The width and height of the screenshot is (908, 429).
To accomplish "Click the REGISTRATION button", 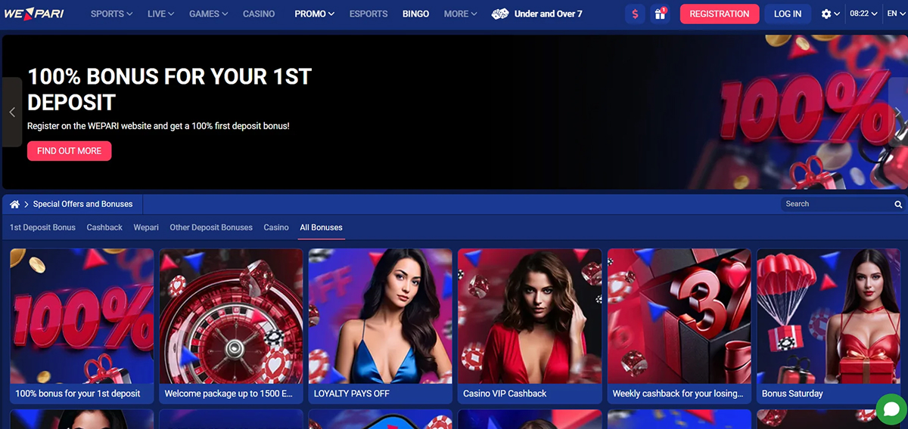I will [720, 14].
